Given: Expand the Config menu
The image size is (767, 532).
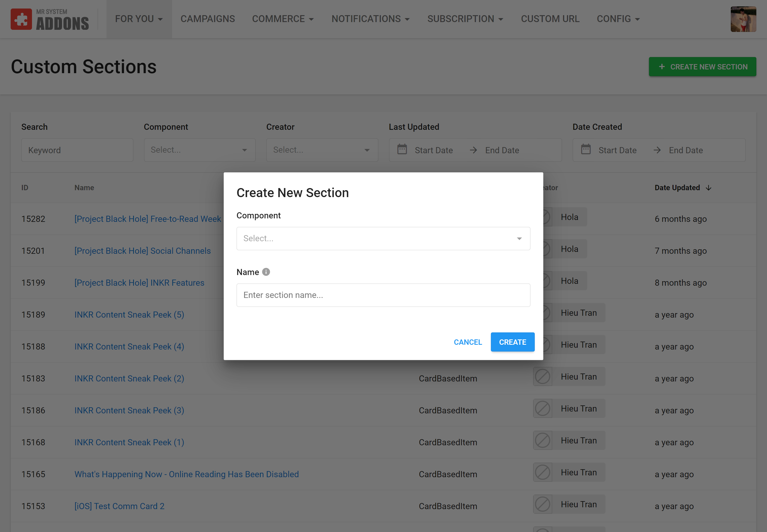Looking at the screenshot, I should click(618, 19).
